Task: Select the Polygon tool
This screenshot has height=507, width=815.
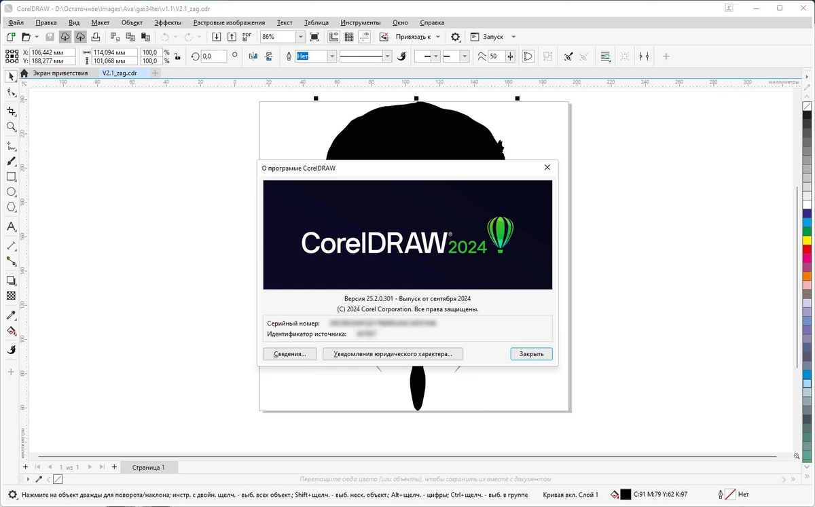Action: [x=11, y=207]
